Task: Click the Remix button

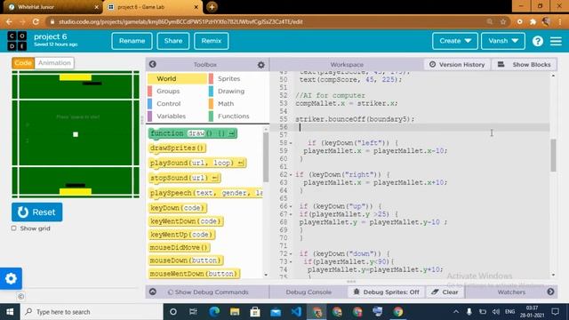Action: pyautogui.click(x=212, y=41)
